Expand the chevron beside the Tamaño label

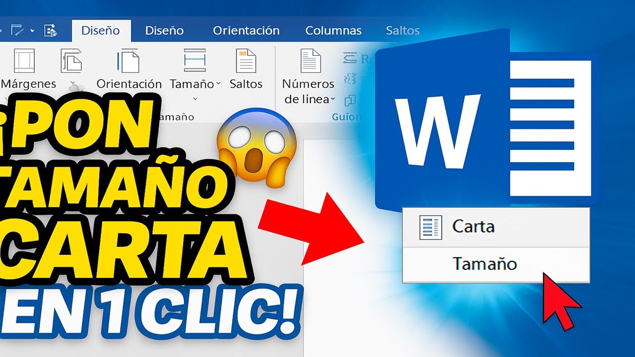point(218,84)
